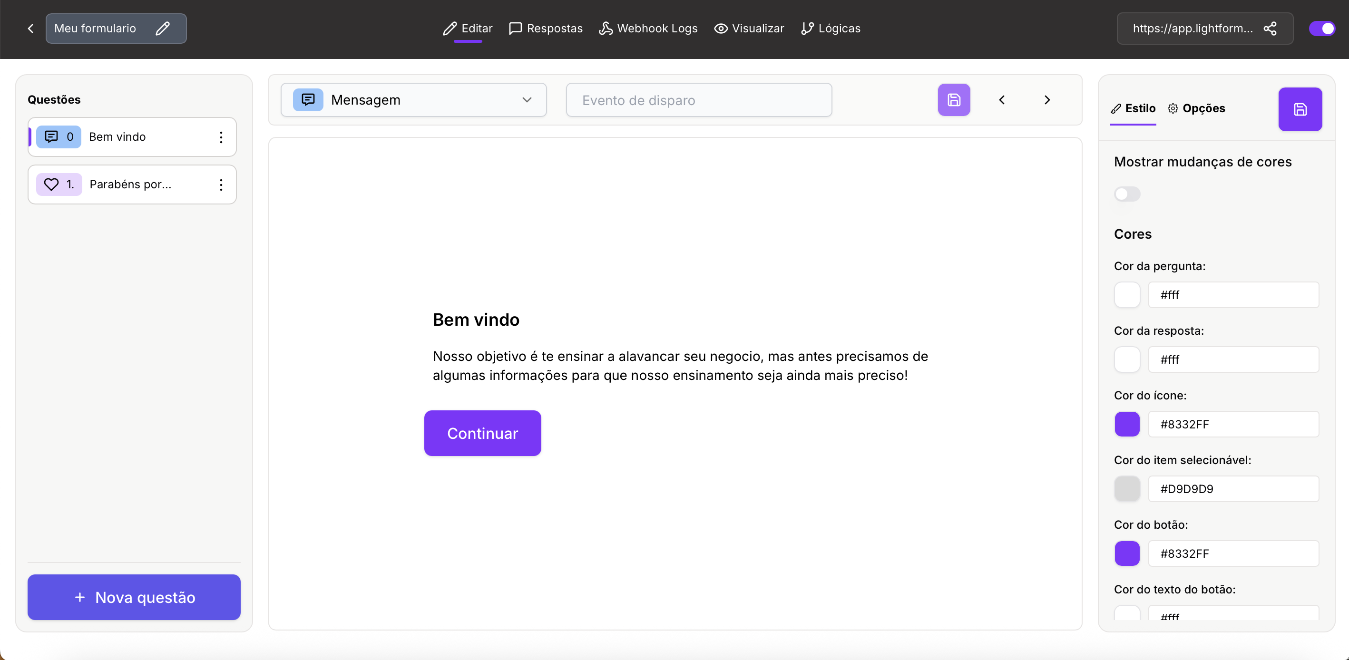The width and height of the screenshot is (1349, 660).
Task: Save question with toolbar floppy disk icon
Action: point(954,100)
